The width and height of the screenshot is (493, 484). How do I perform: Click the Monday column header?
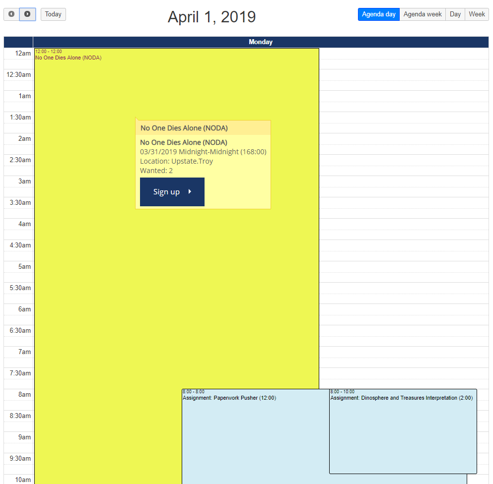click(x=261, y=42)
